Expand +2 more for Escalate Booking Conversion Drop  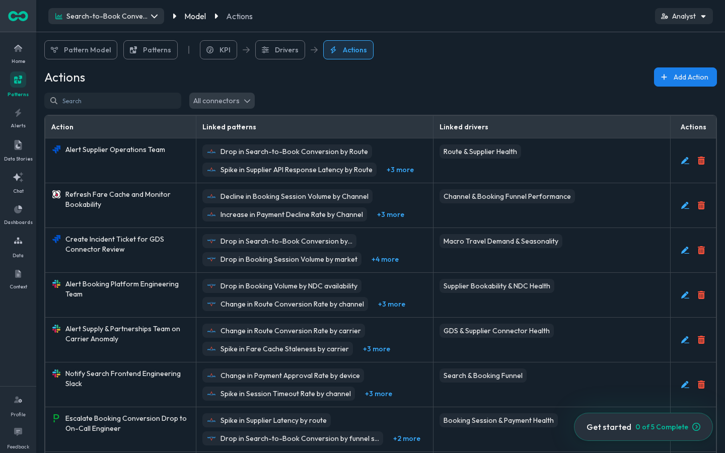coord(407,438)
